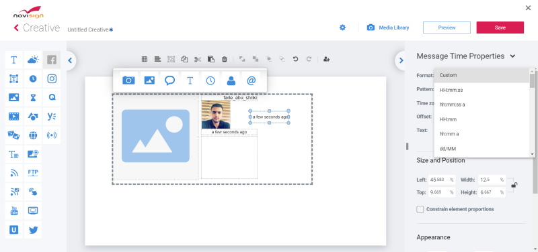The width and height of the screenshot is (538, 252).
Task: Choose the Twitter widget icon
Action: click(x=33, y=230)
